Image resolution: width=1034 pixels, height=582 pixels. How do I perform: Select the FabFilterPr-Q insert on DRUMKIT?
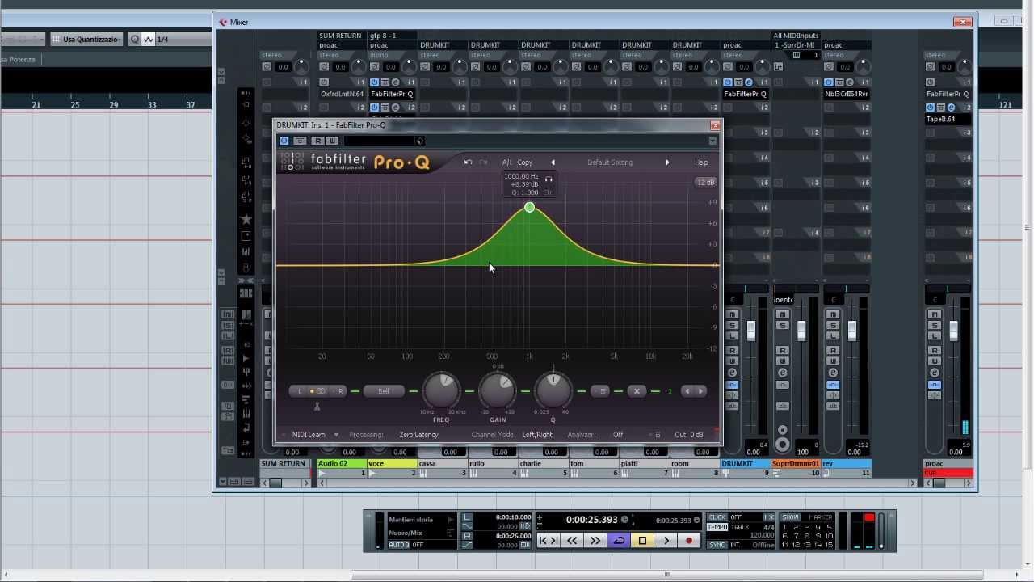[x=746, y=94]
